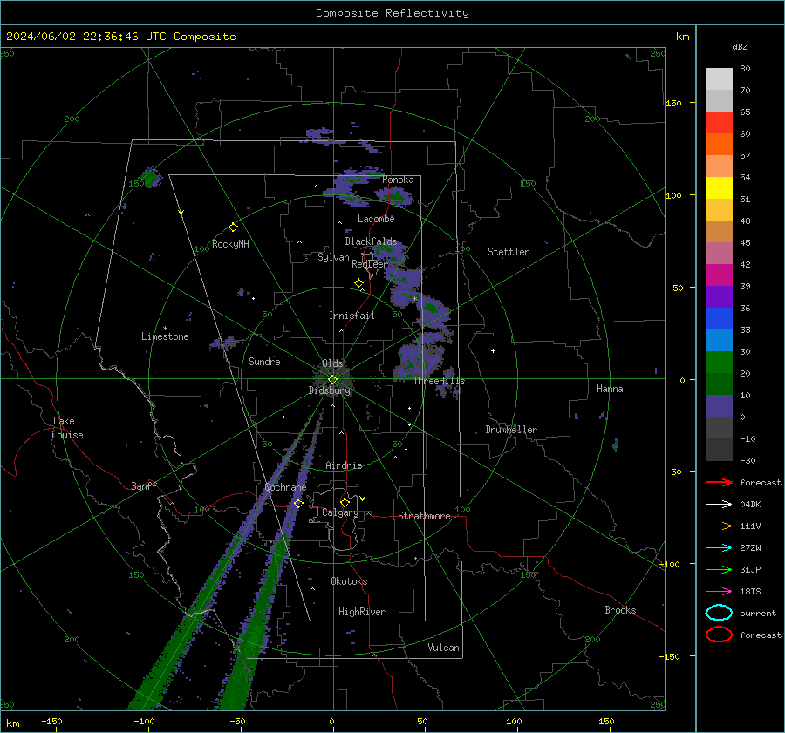
Task: Click the Calgary city label
Action: (340, 512)
